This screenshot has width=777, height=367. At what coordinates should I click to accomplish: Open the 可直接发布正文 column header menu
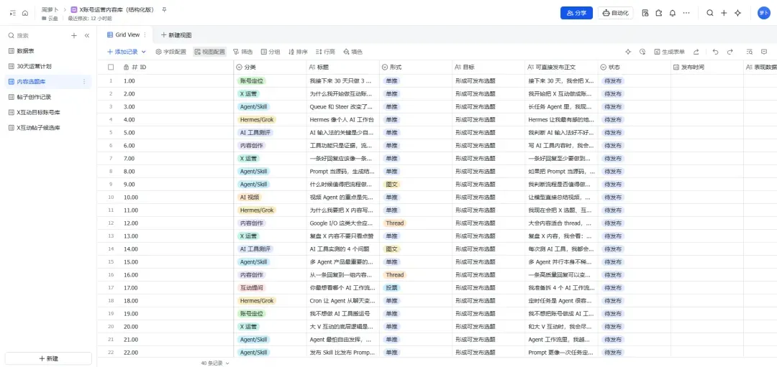561,67
